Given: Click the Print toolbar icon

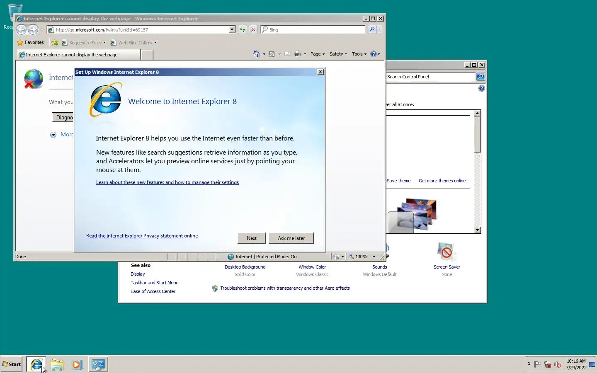Looking at the screenshot, I should coord(297,54).
